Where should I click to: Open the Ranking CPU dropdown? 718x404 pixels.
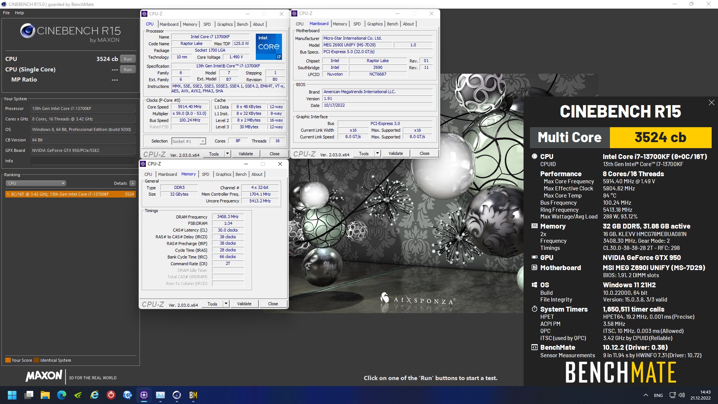36,183
